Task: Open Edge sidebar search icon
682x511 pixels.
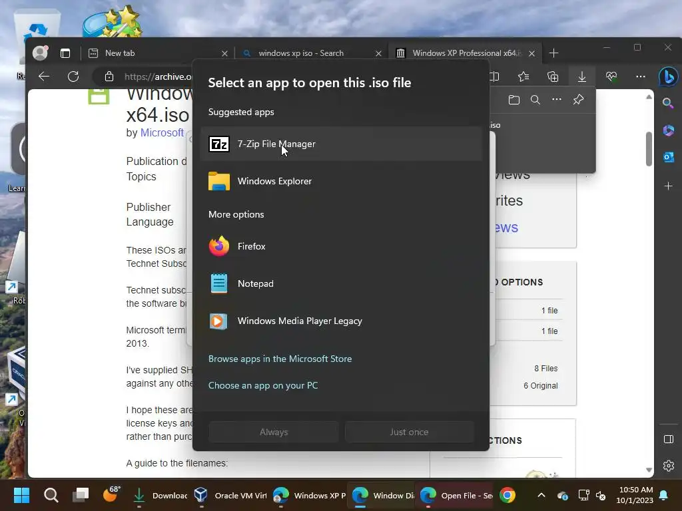Action: pyautogui.click(x=668, y=103)
